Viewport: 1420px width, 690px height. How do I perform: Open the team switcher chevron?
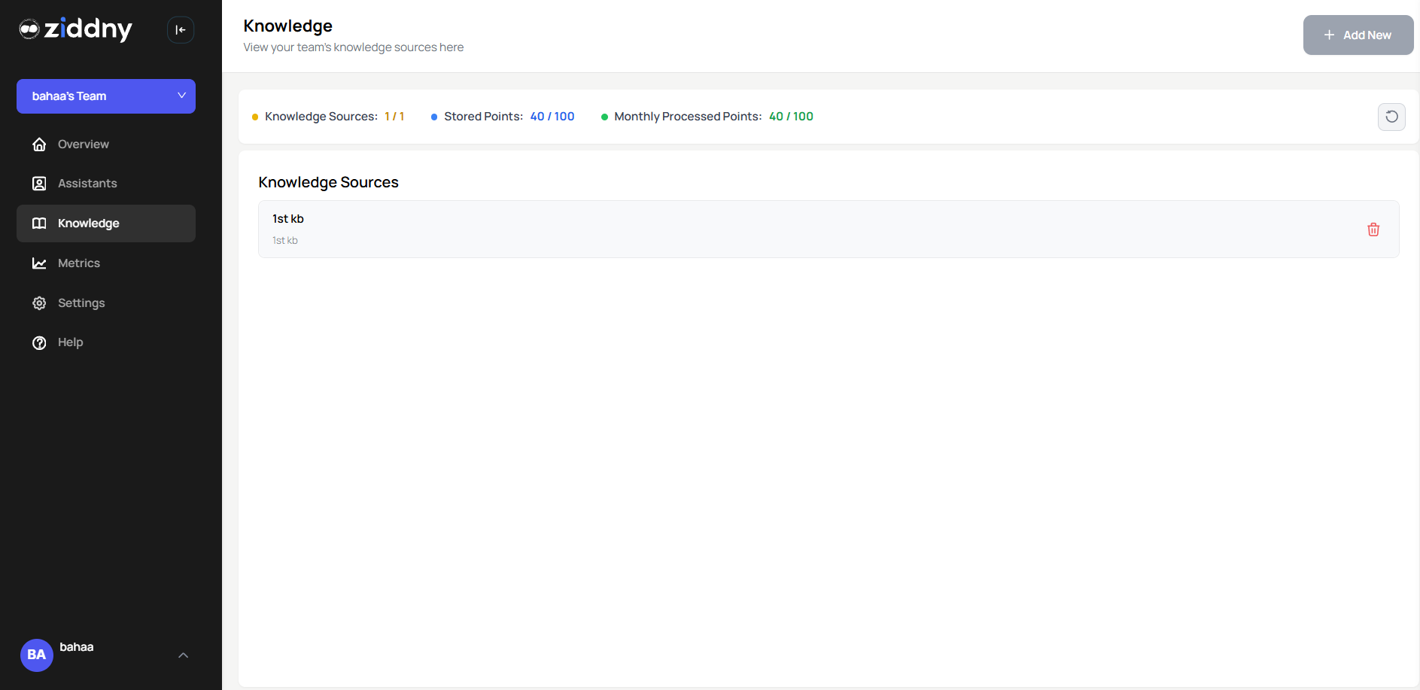click(x=181, y=96)
